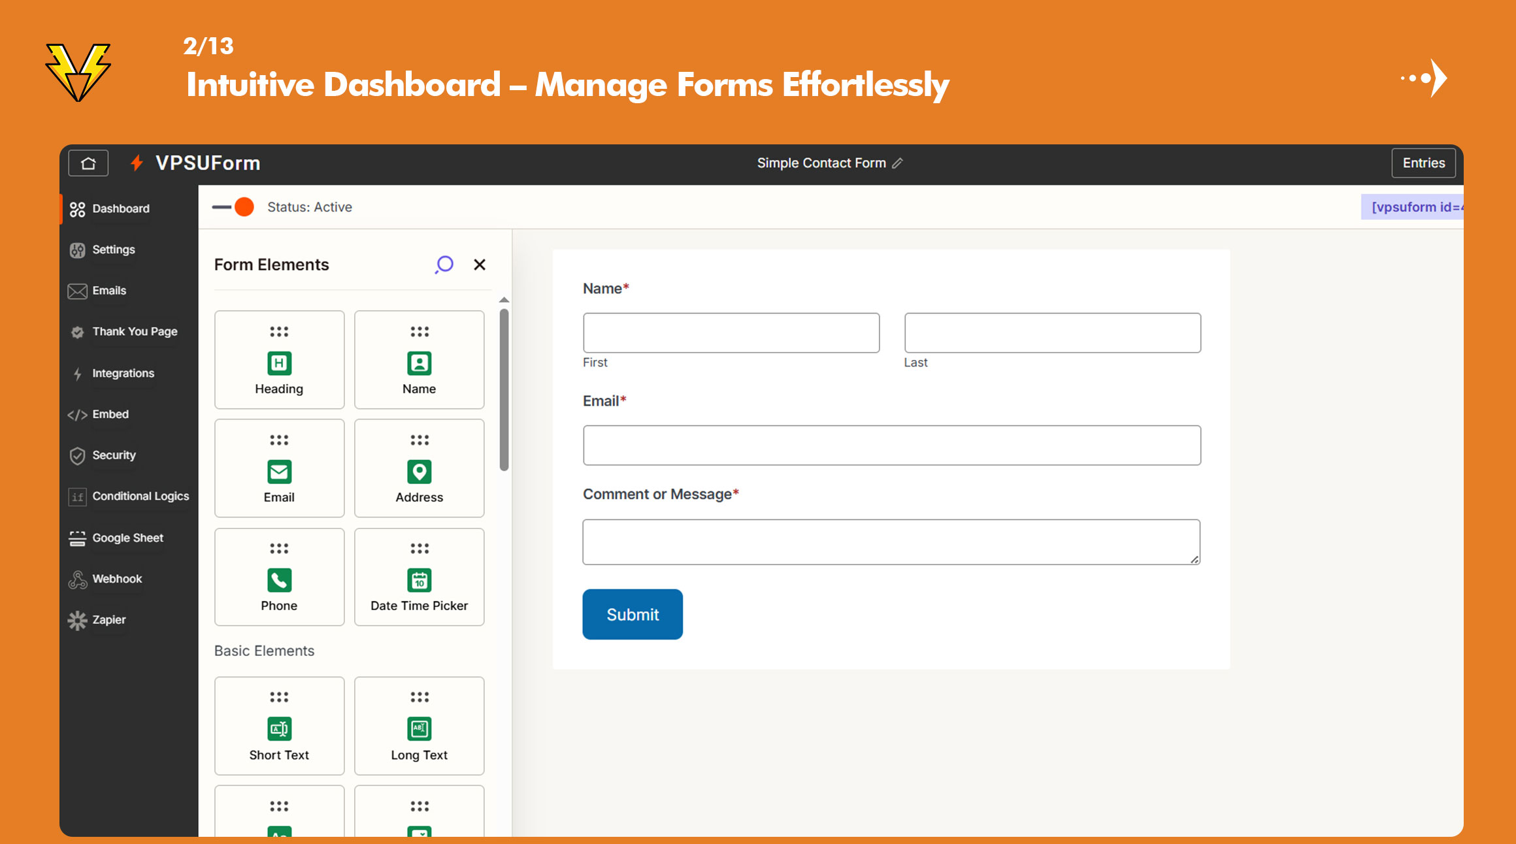Open the Emails section in sidebar
Viewport: 1516px width, 844px height.
click(109, 291)
